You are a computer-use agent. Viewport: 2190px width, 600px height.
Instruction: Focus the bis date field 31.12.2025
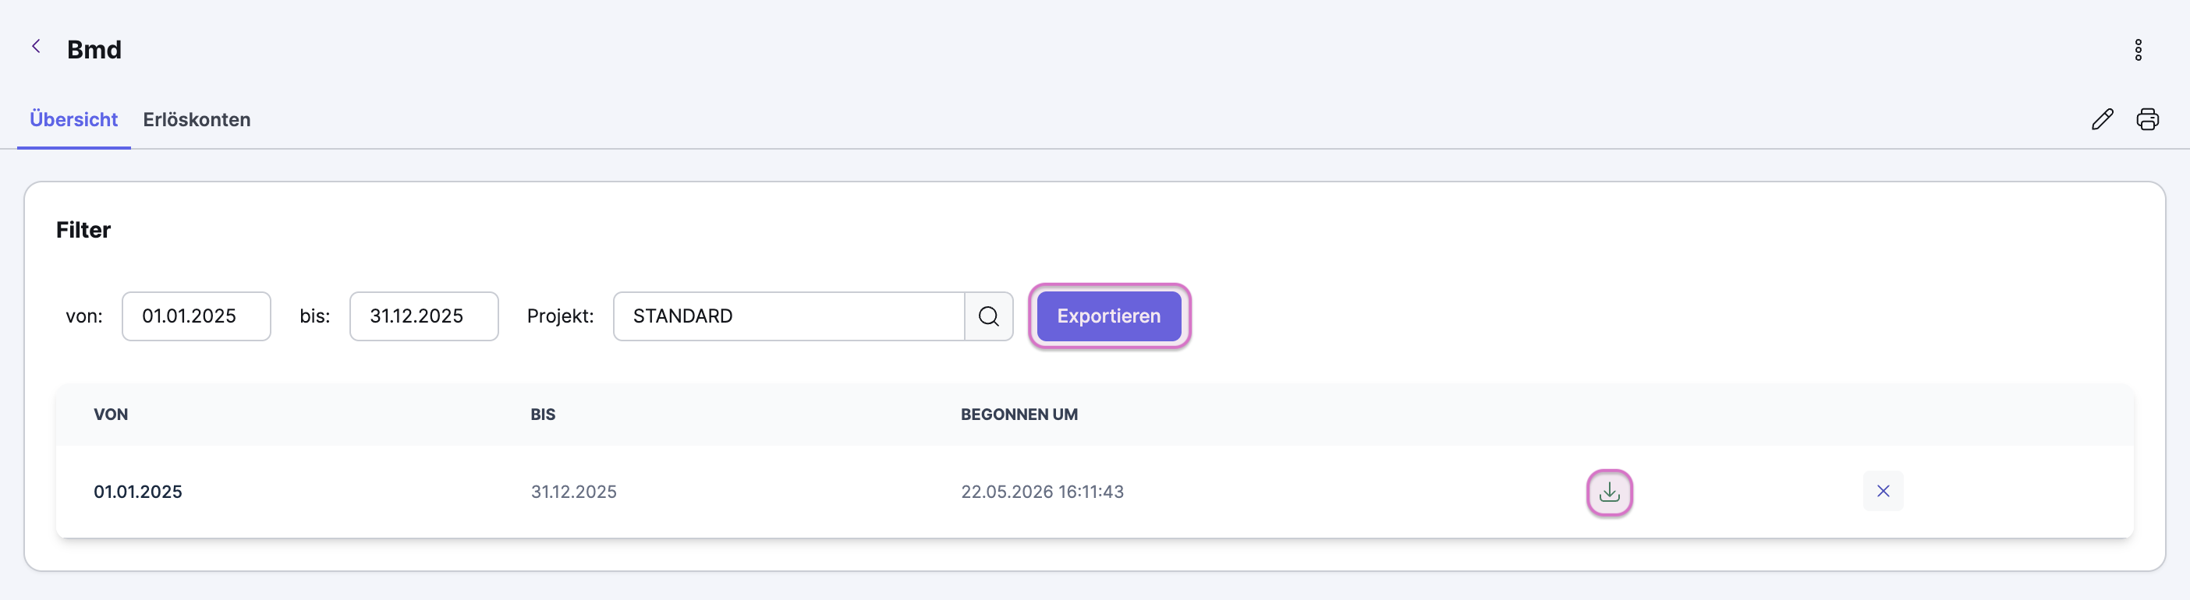point(424,316)
